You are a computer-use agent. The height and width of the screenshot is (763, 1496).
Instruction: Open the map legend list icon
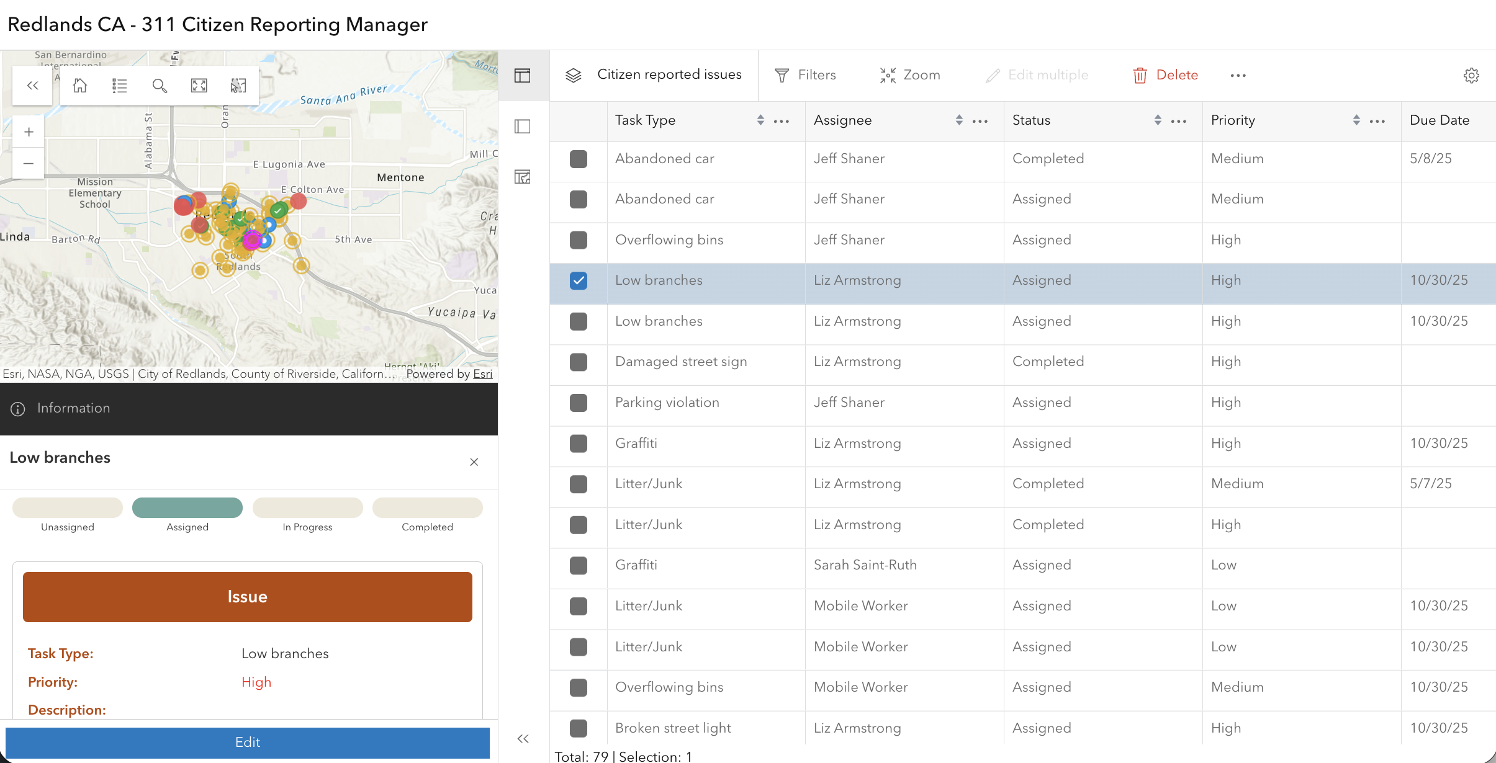pyautogui.click(x=119, y=86)
